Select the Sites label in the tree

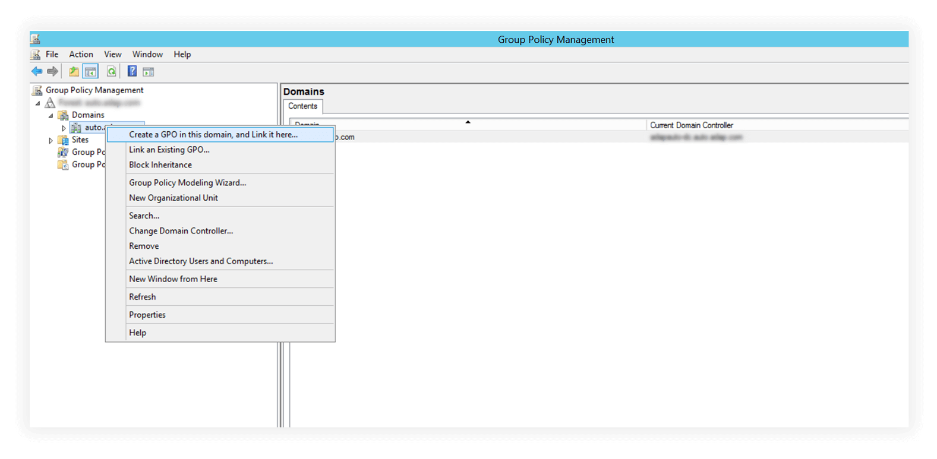coord(80,140)
